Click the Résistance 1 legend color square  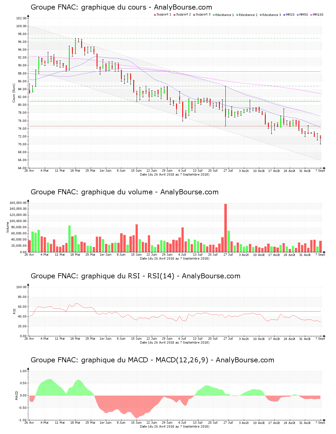click(x=214, y=15)
